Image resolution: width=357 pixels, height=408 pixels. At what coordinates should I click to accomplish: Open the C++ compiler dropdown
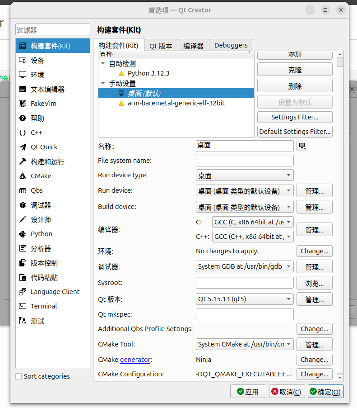pos(253,237)
